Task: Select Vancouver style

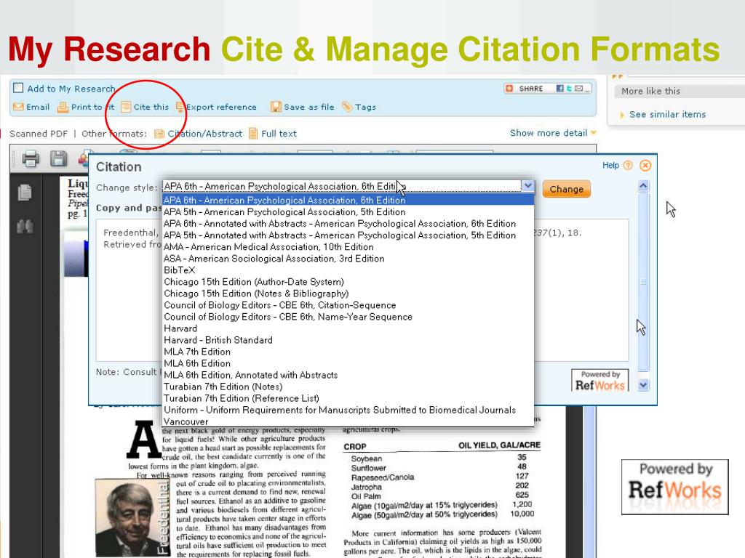Action: coord(348,421)
